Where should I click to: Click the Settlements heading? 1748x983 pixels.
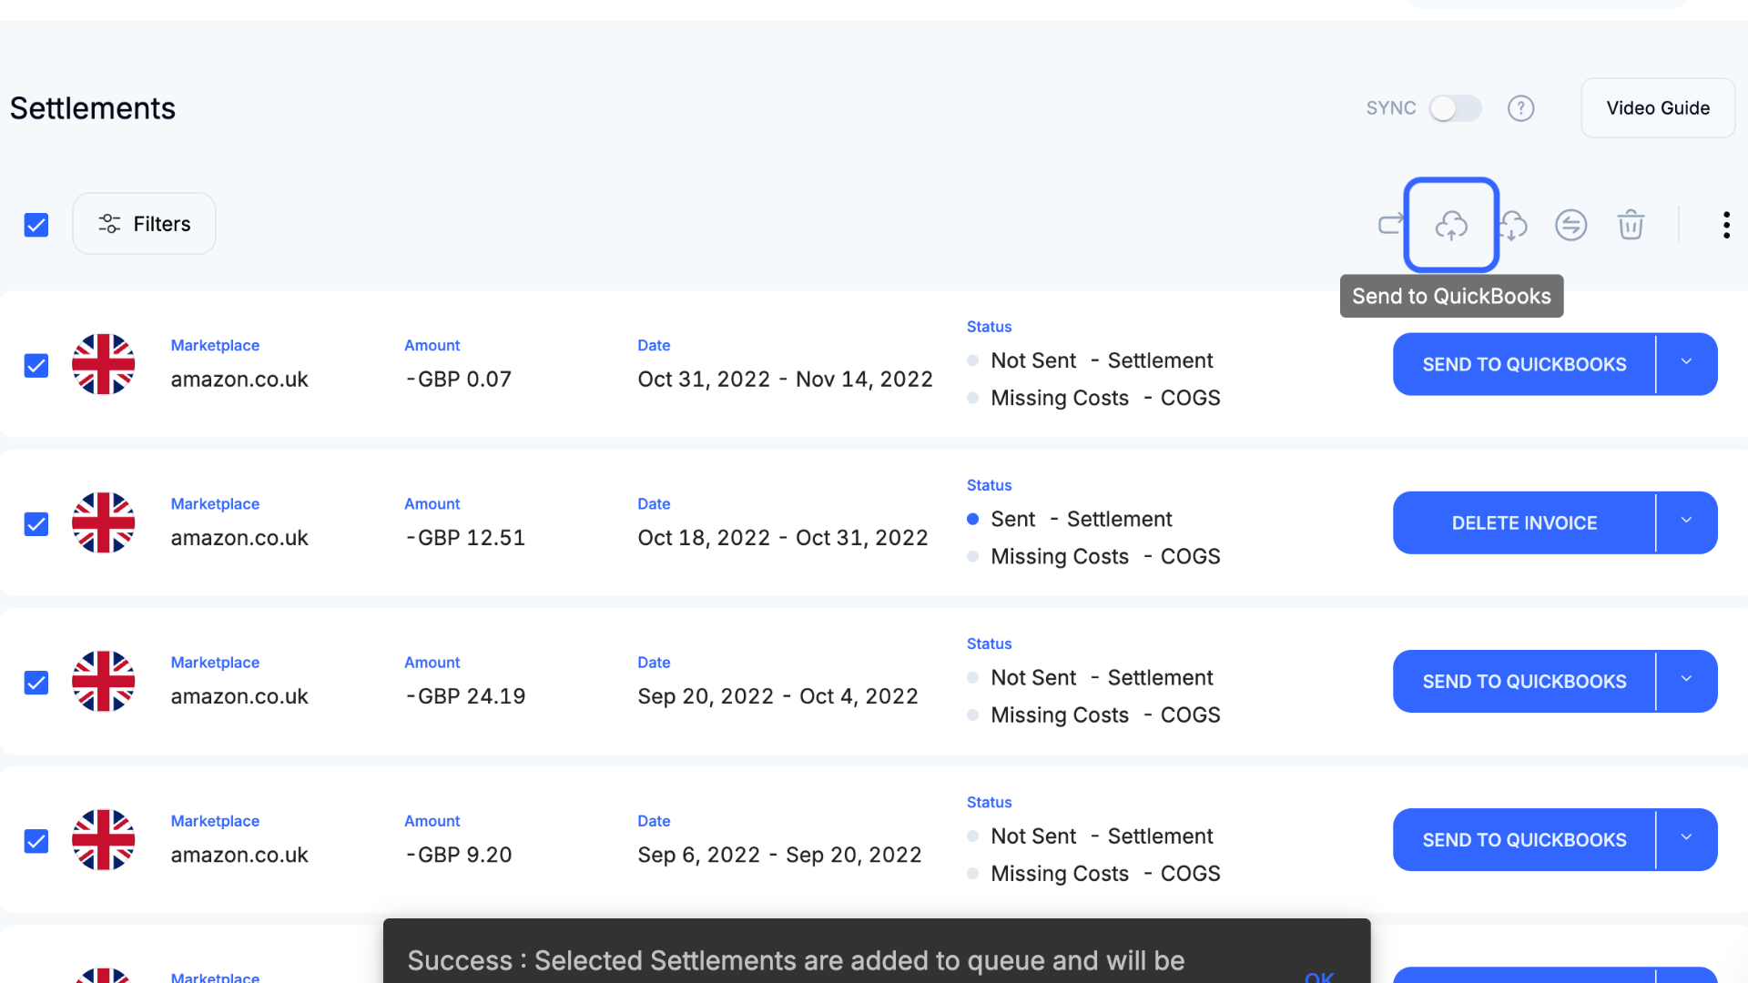click(93, 108)
